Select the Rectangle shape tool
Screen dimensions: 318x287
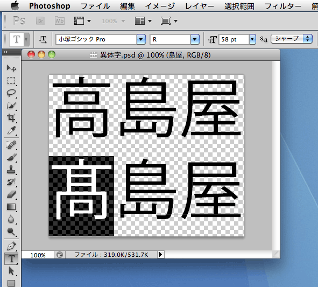click(x=11, y=283)
